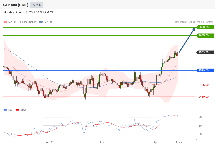The width and height of the screenshot is (215, 146).
Task: Click the blue 2529.00 pivot price tag
Action: pyautogui.click(x=205, y=70)
